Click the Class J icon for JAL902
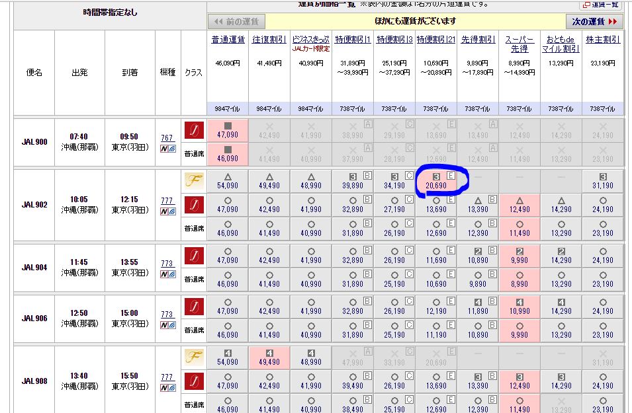The width and height of the screenshot is (632, 413). point(194,204)
